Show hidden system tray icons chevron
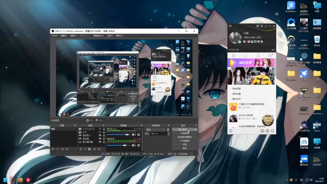The width and height of the screenshot is (327, 184). (x=287, y=180)
